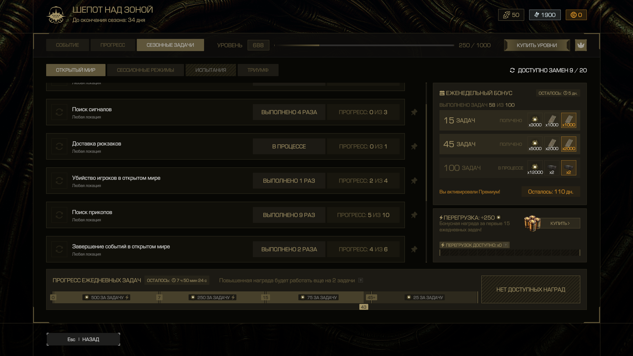Click the replace icon for Поиск прикопов task

tap(59, 215)
